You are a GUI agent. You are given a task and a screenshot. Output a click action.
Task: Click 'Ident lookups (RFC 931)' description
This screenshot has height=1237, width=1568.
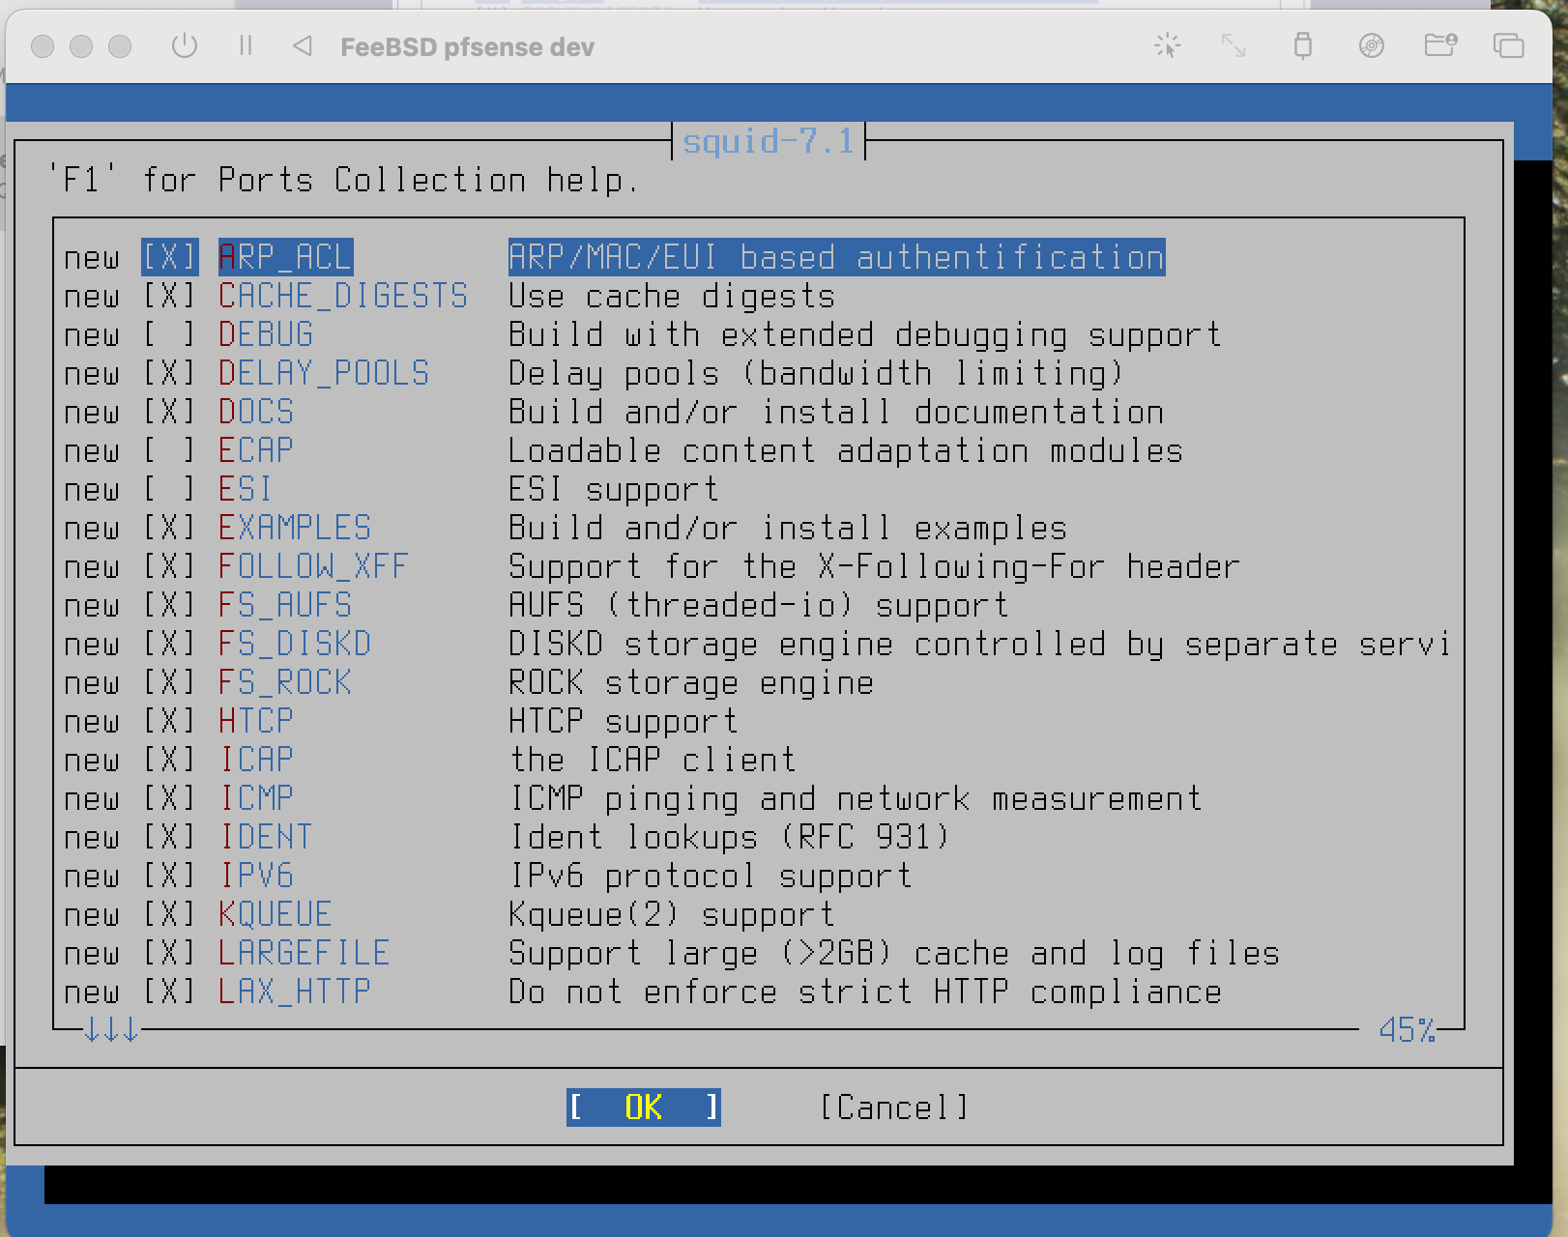(730, 838)
